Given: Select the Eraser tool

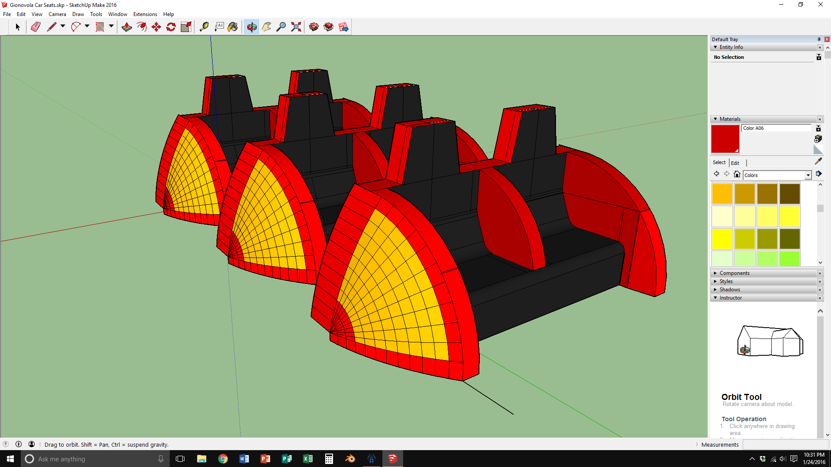Looking at the screenshot, I should [36, 27].
